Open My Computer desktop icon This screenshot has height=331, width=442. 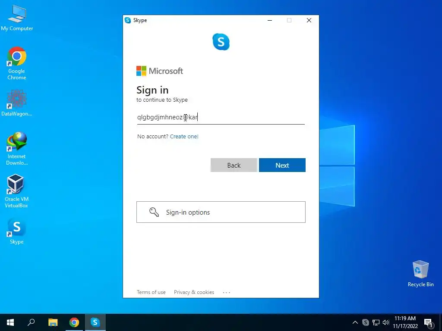(x=17, y=18)
